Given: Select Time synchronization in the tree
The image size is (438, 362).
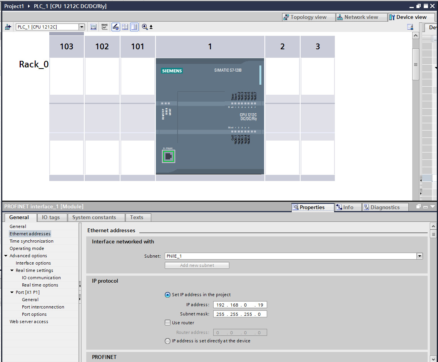Looking at the screenshot, I should click(x=31, y=241).
